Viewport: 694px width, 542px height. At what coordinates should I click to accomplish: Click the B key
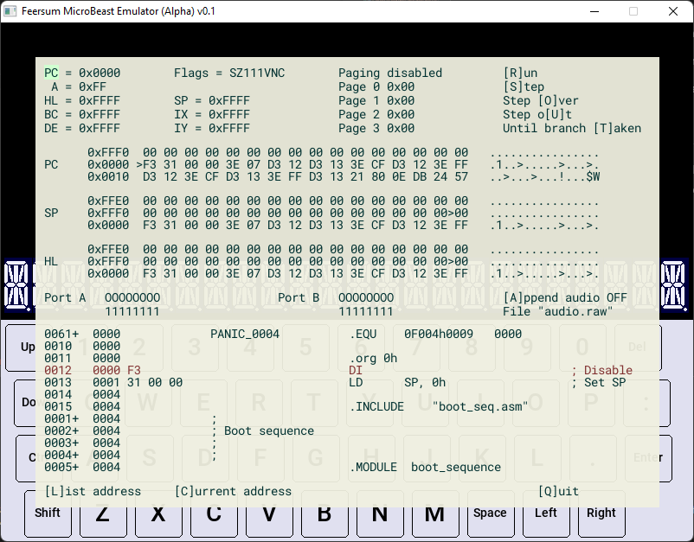tap(325, 514)
